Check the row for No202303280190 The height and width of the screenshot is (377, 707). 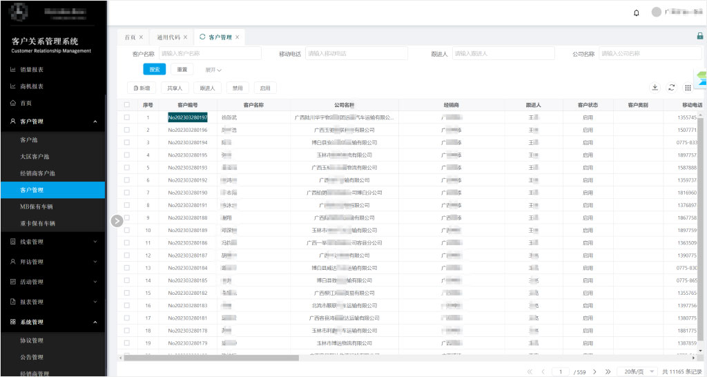pos(127,193)
